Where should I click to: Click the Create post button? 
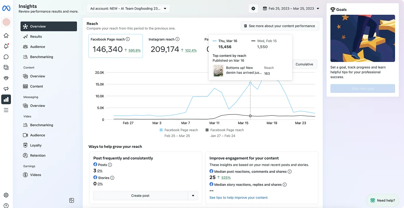pyautogui.click(x=140, y=196)
